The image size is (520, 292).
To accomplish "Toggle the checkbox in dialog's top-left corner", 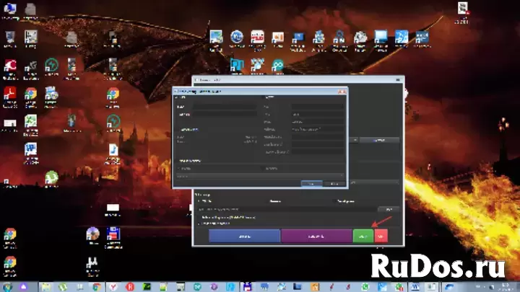I will point(176,97).
